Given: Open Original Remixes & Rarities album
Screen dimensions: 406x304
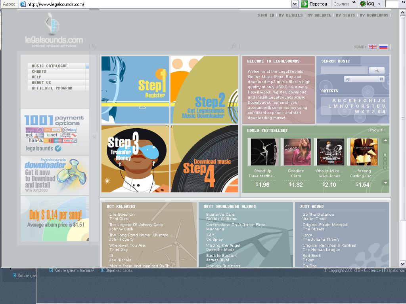Looking at the screenshot, I should pos(329,245).
